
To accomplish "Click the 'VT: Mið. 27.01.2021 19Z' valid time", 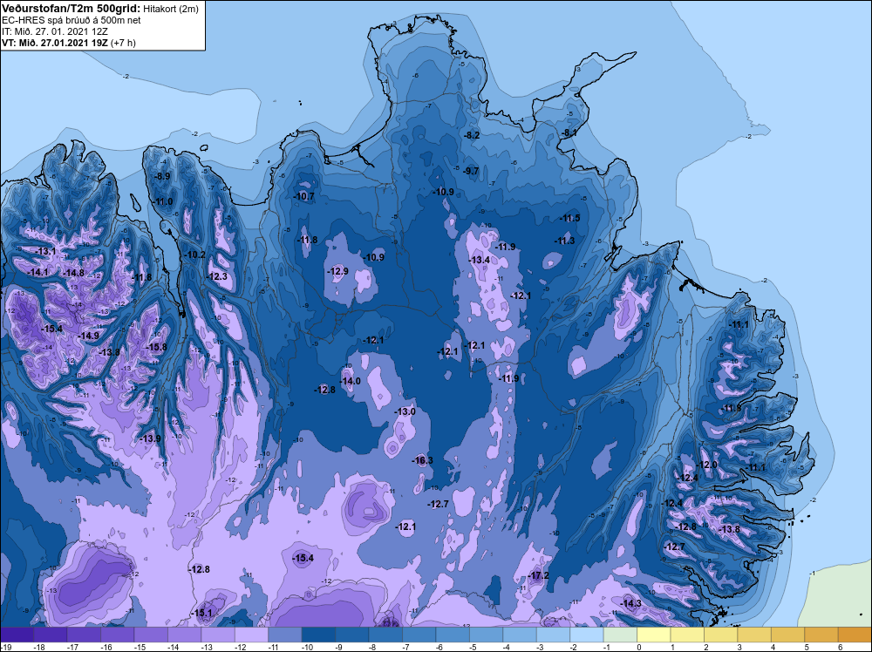I will [55, 42].
